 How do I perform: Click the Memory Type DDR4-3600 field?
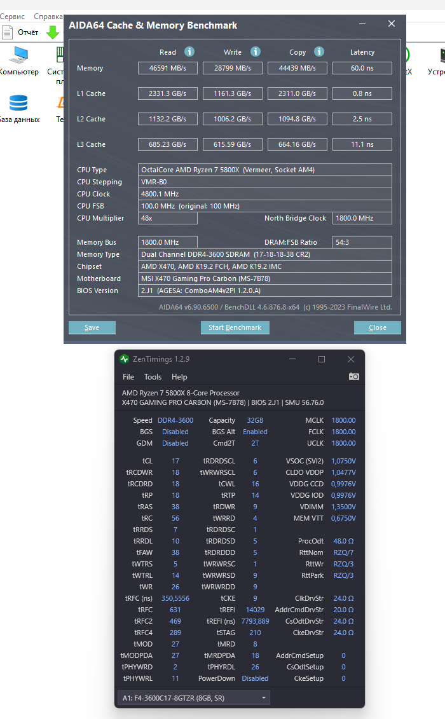265,254
